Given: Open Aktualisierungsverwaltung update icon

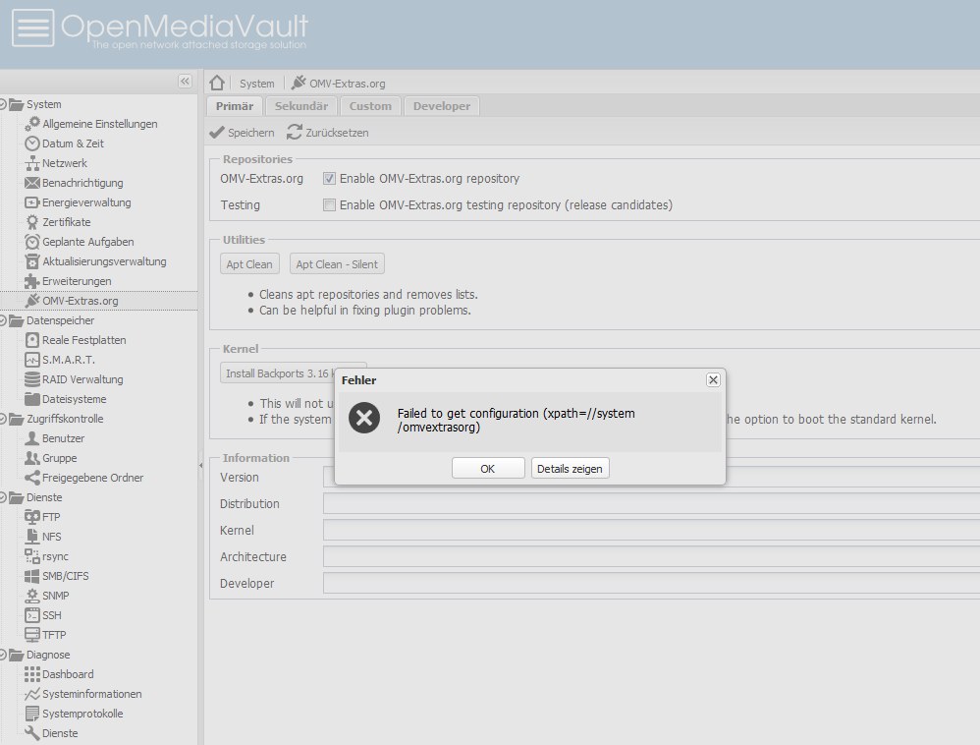Looking at the screenshot, I should (x=31, y=261).
